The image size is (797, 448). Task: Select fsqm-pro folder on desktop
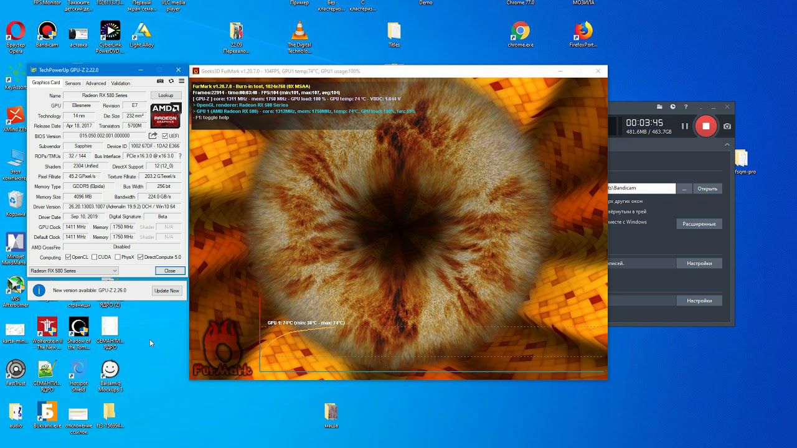[x=743, y=162]
